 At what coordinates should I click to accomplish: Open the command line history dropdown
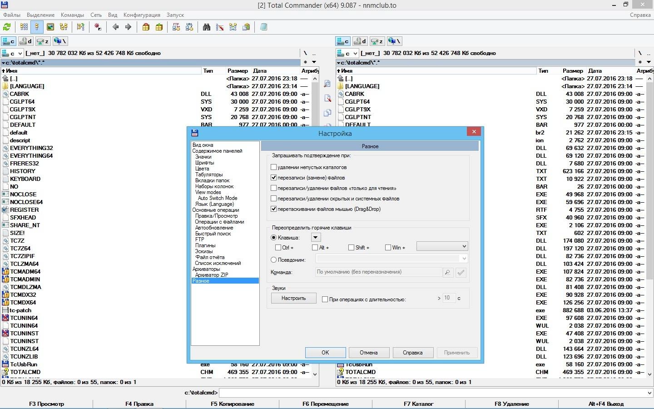tap(649, 393)
